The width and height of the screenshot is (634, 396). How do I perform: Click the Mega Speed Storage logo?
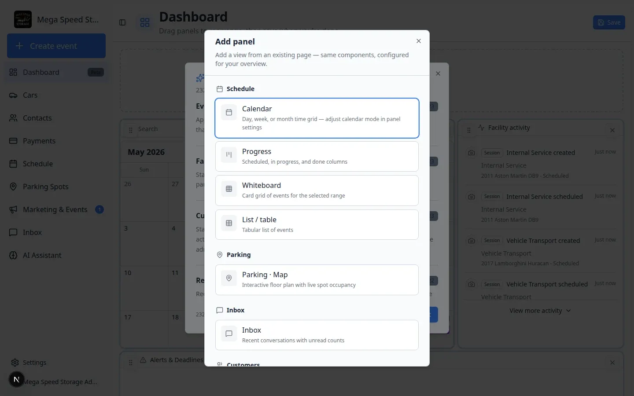(23, 19)
